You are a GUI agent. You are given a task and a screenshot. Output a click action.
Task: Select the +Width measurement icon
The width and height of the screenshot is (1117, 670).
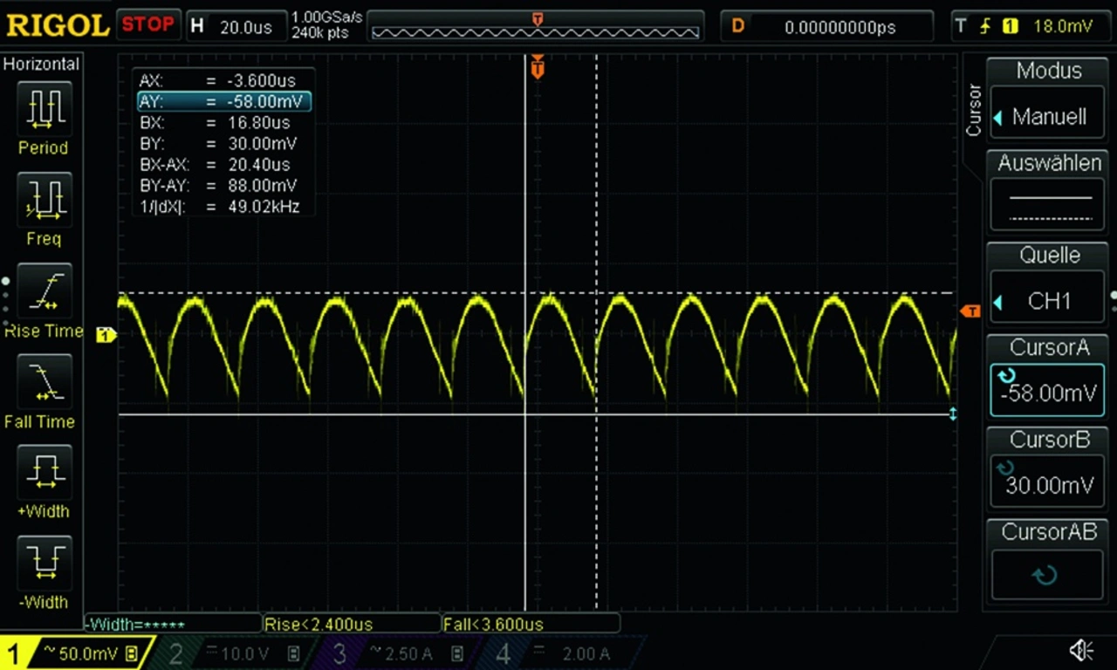click(43, 473)
